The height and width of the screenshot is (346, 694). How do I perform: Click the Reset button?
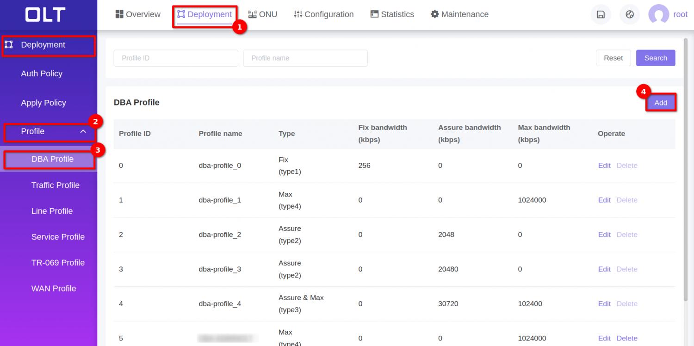pos(613,58)
